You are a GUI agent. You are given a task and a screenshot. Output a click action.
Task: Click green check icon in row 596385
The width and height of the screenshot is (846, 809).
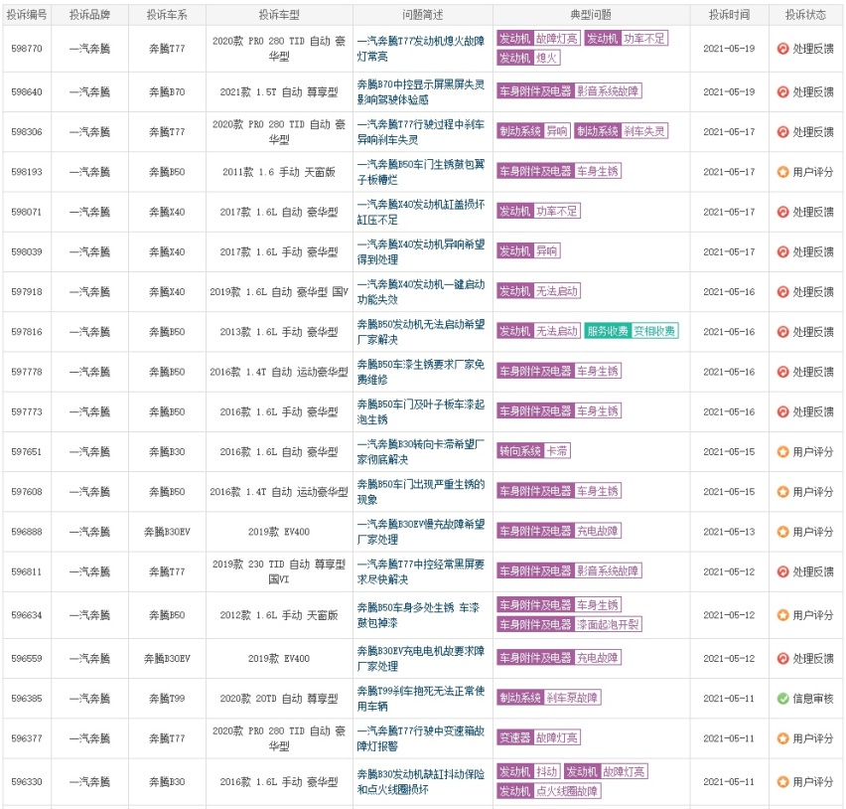[782, 699]
